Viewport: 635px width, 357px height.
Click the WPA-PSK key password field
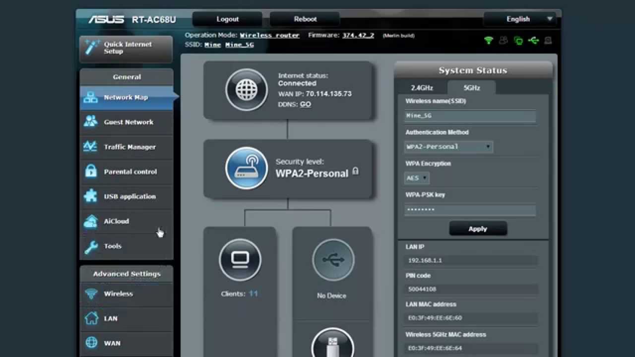[470, 210]
